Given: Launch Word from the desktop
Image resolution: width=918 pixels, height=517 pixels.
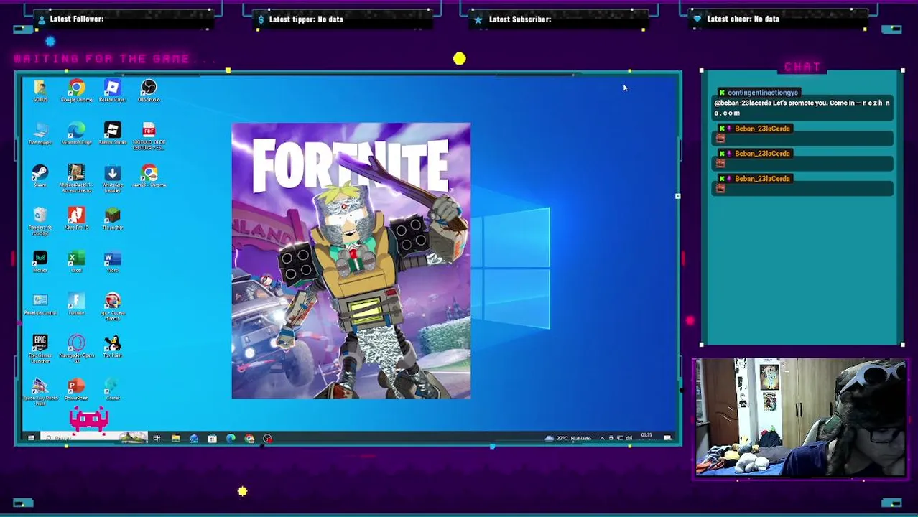Looking at the screenshot, I should (112, 261).
